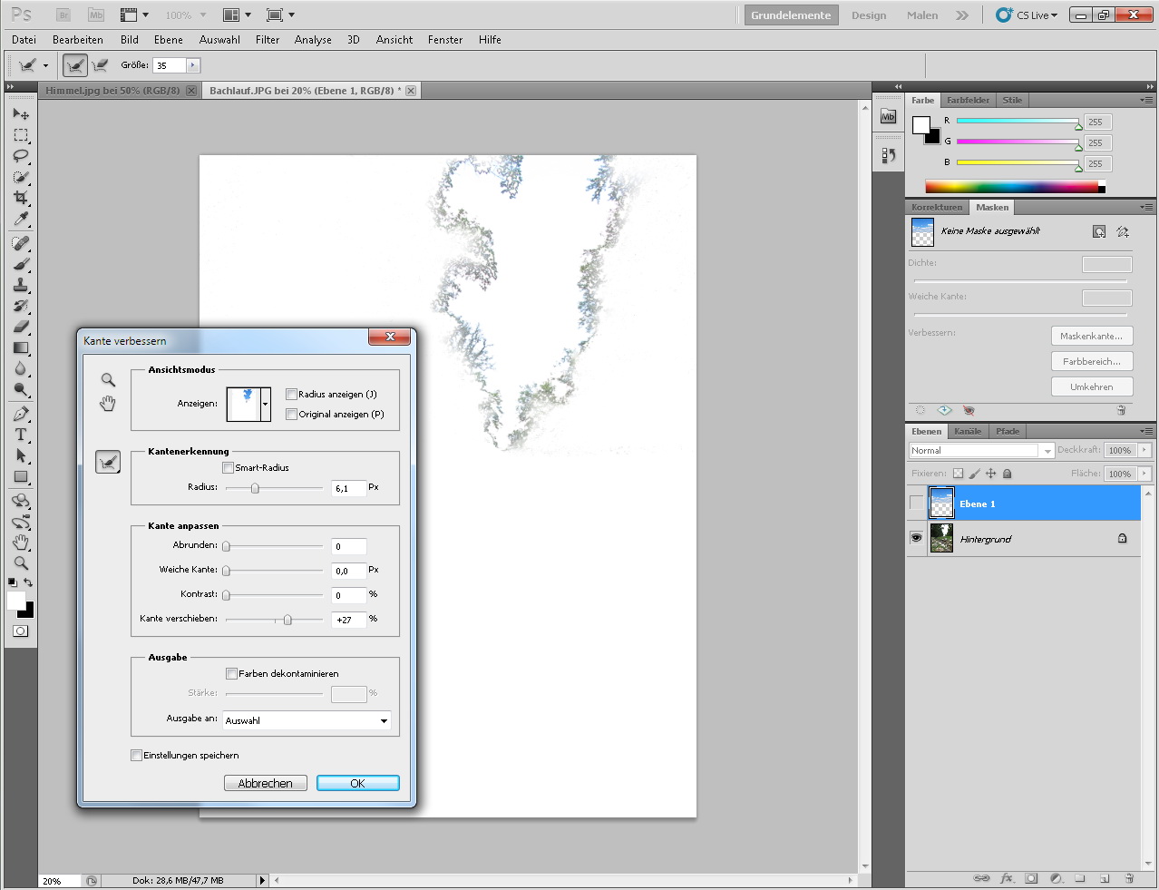Click the Lasso tool icon

coord(21,156)
